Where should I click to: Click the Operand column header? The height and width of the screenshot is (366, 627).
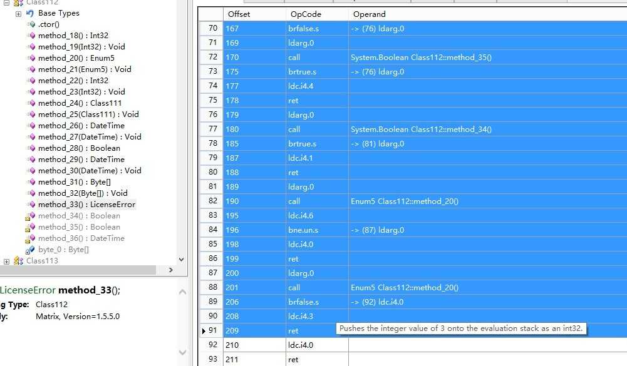coord(488,14)
